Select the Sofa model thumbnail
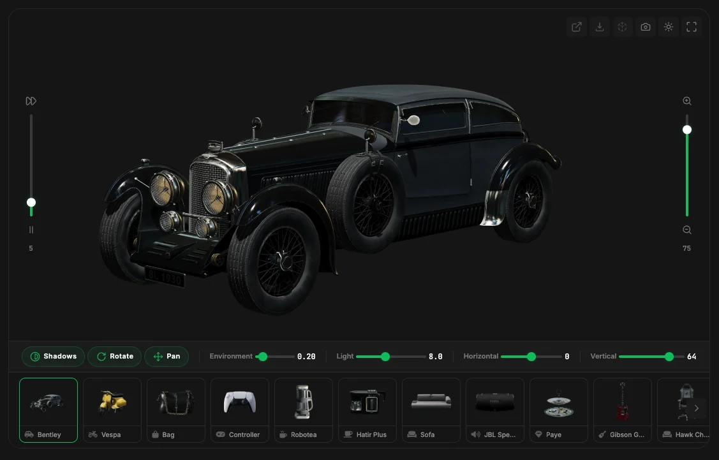The image size is (719, 460). [x=431, y=410]
